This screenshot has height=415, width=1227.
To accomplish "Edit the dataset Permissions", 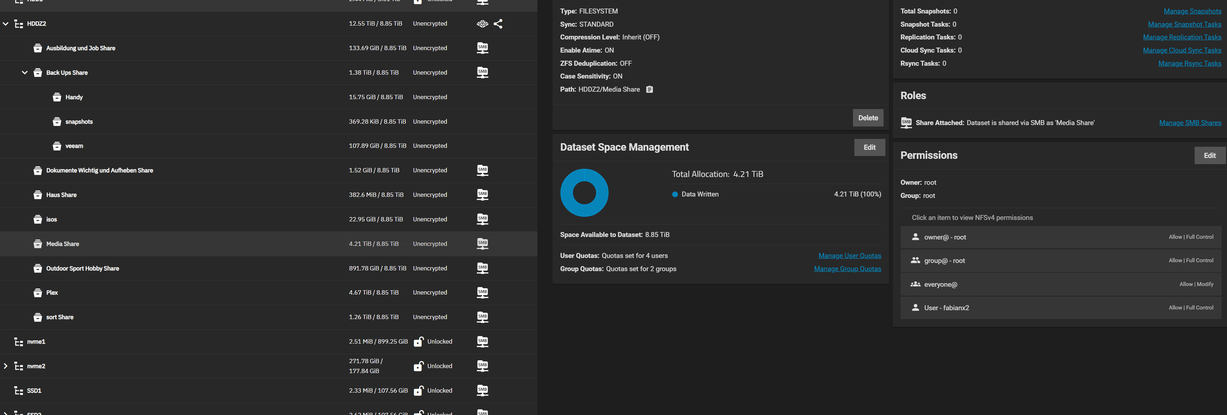I will (1209, 155).
